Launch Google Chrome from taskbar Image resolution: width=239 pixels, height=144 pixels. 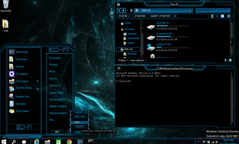(69, 142)
